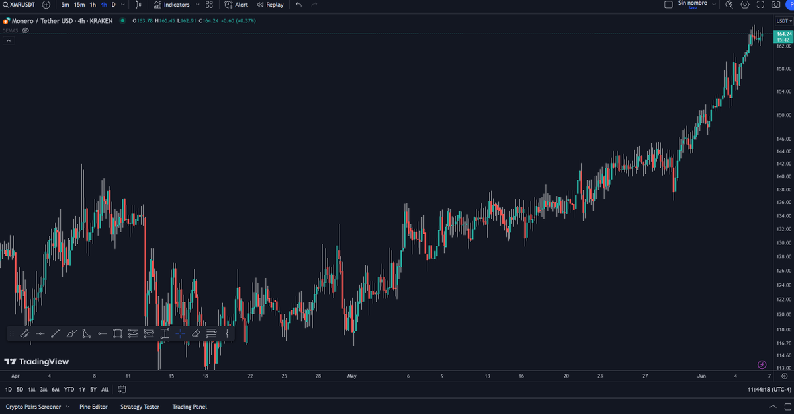
Task: Select the long position tool
Action: tap(133, 333)
